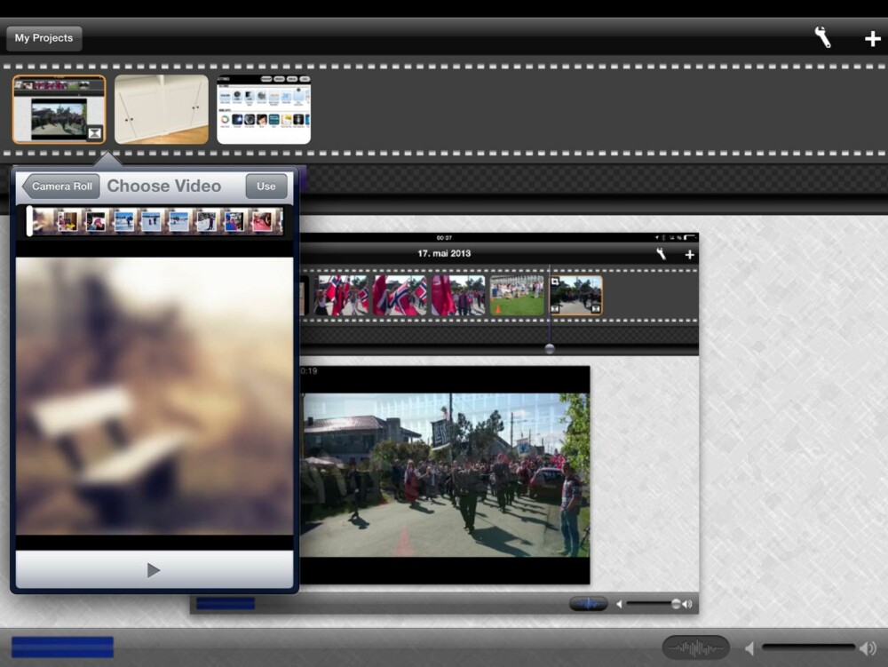Click the loud speaker icon in embedded preview
The image size is (888, 667).
click(687, 604)
